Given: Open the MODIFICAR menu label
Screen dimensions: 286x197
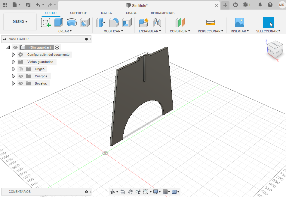Looking at the screenshot, I should [113, 31].
